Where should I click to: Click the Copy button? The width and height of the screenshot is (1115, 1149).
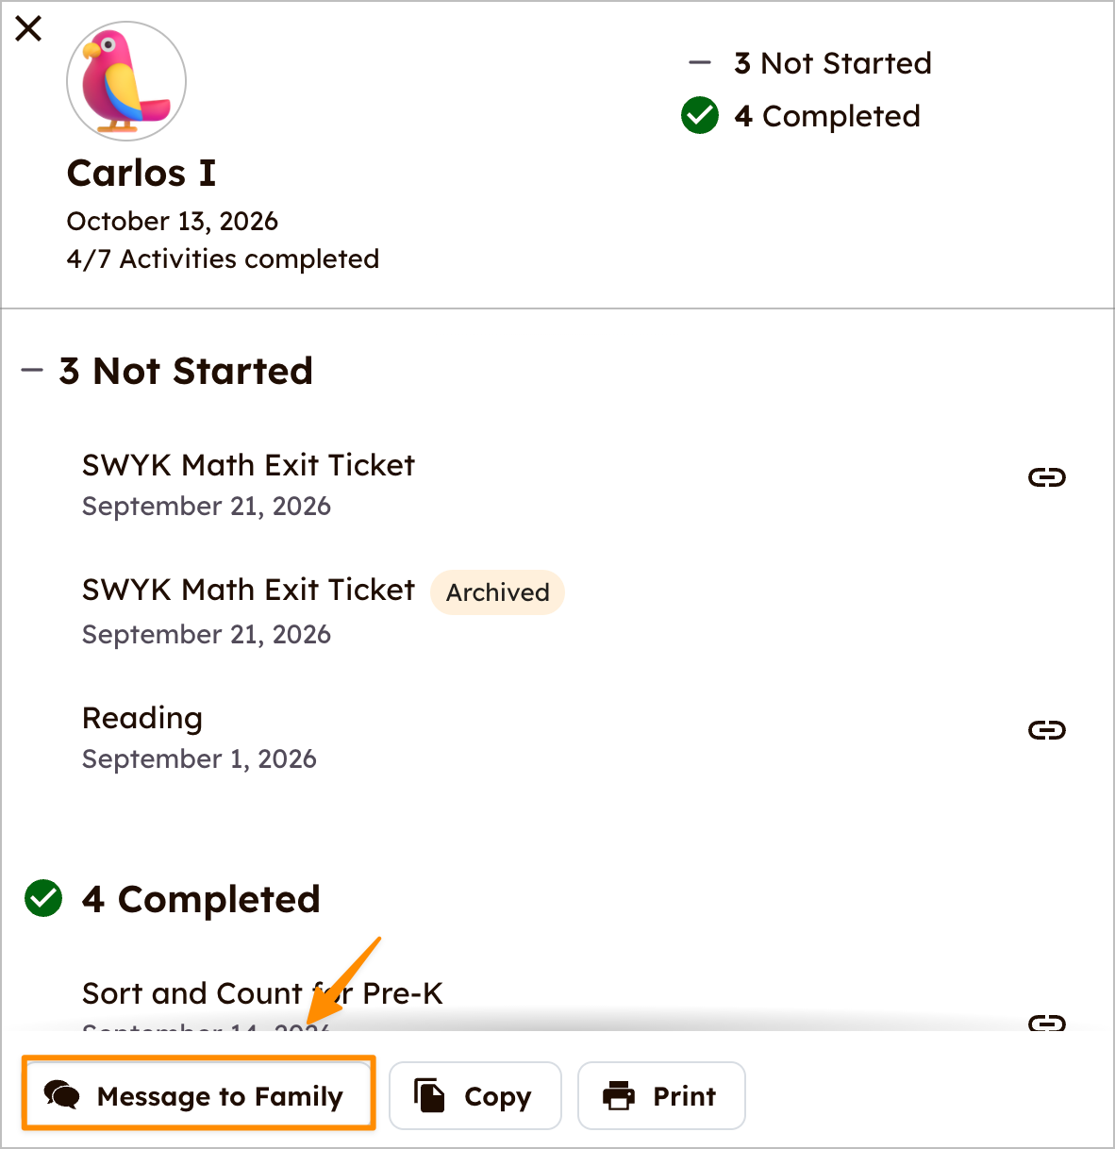(475, 1095)
